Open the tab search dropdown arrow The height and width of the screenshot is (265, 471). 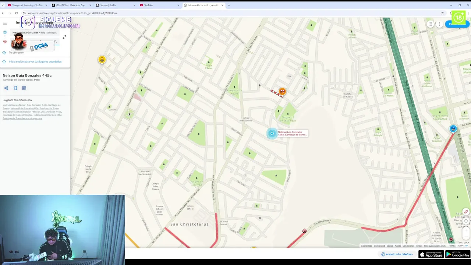pos(3,5)
